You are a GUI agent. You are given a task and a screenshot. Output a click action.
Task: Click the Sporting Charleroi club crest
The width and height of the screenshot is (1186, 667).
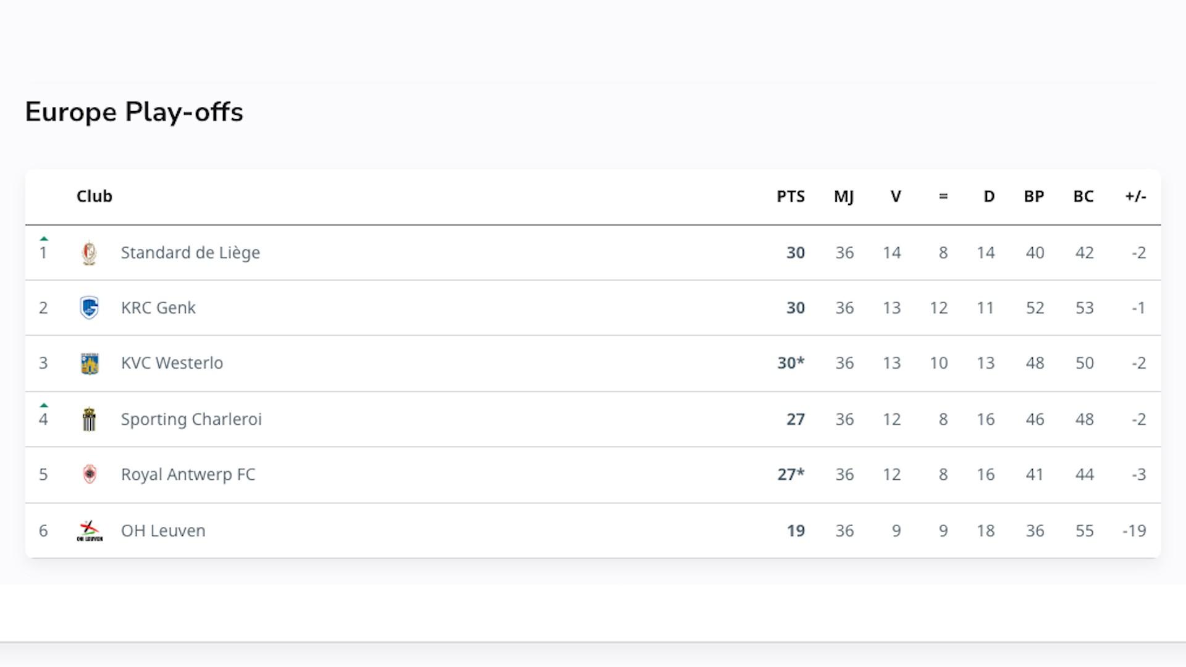(90, 419)
